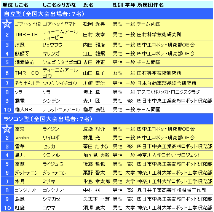The image size is (214, 212).
Task: Select the 春日井工業高等学校機械工作部 affiliation cell
Action: coord(174,190)
